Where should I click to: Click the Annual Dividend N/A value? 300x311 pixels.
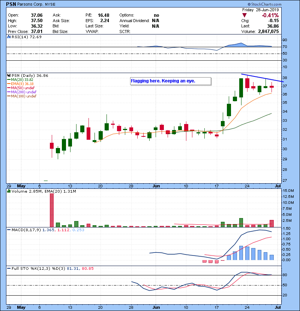[156, 21]
